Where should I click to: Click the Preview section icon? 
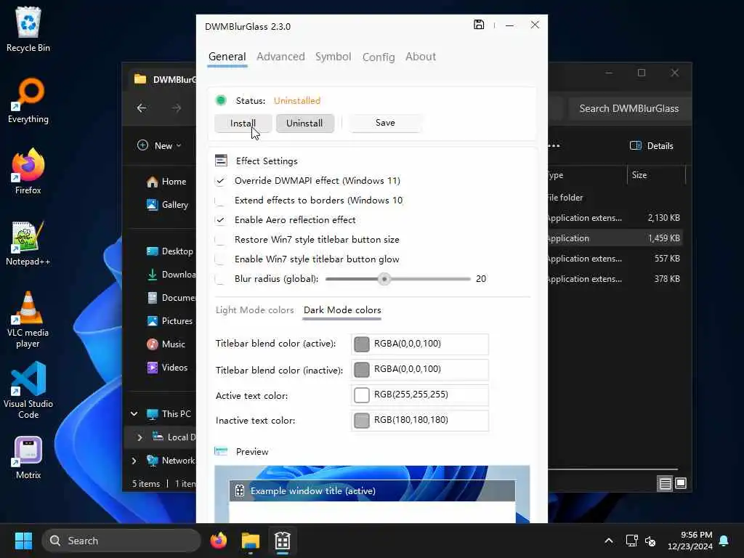221,451
